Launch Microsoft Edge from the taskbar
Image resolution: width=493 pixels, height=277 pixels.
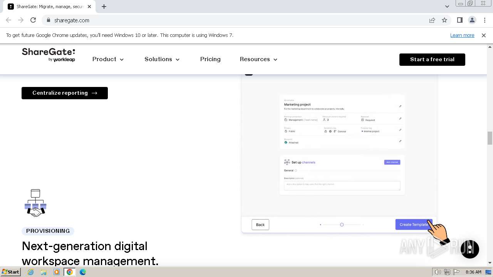coord(83,272)
